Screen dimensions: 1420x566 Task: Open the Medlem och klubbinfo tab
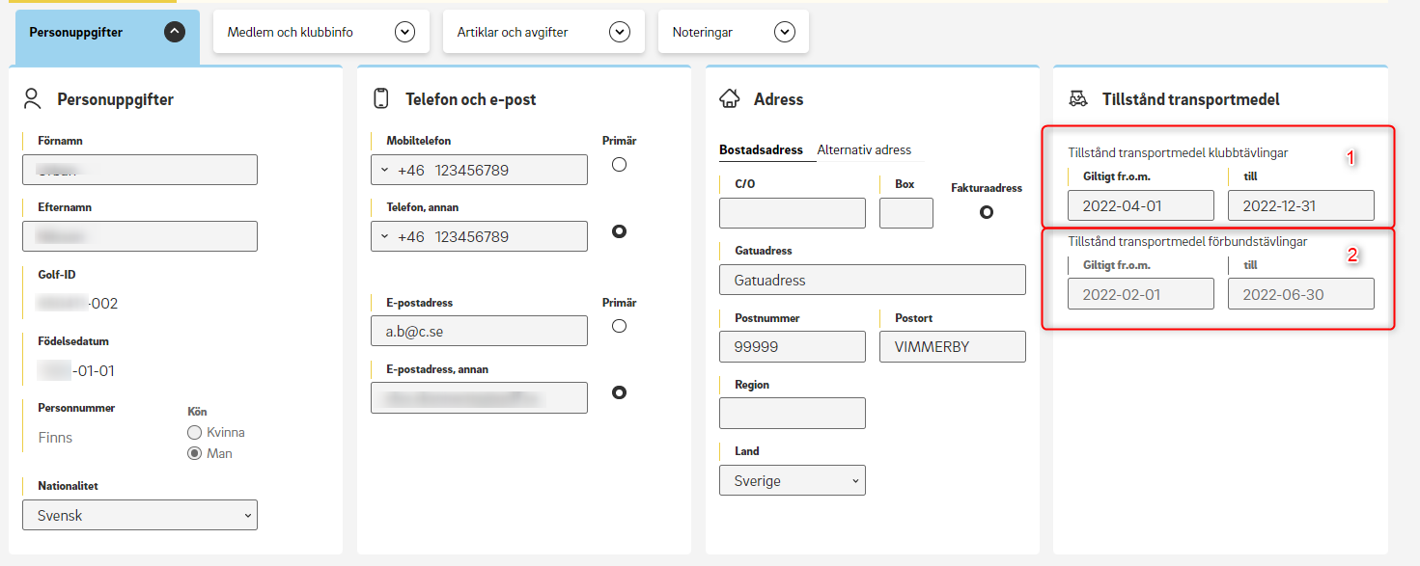coord(320,32)
